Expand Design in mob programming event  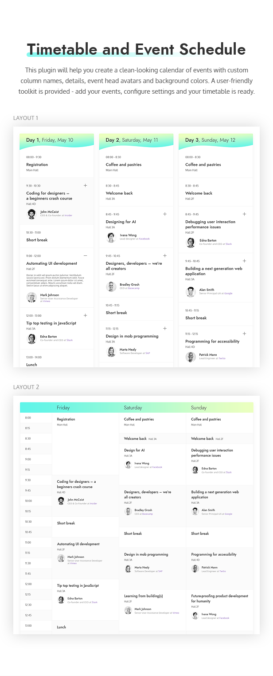[165, 328]
